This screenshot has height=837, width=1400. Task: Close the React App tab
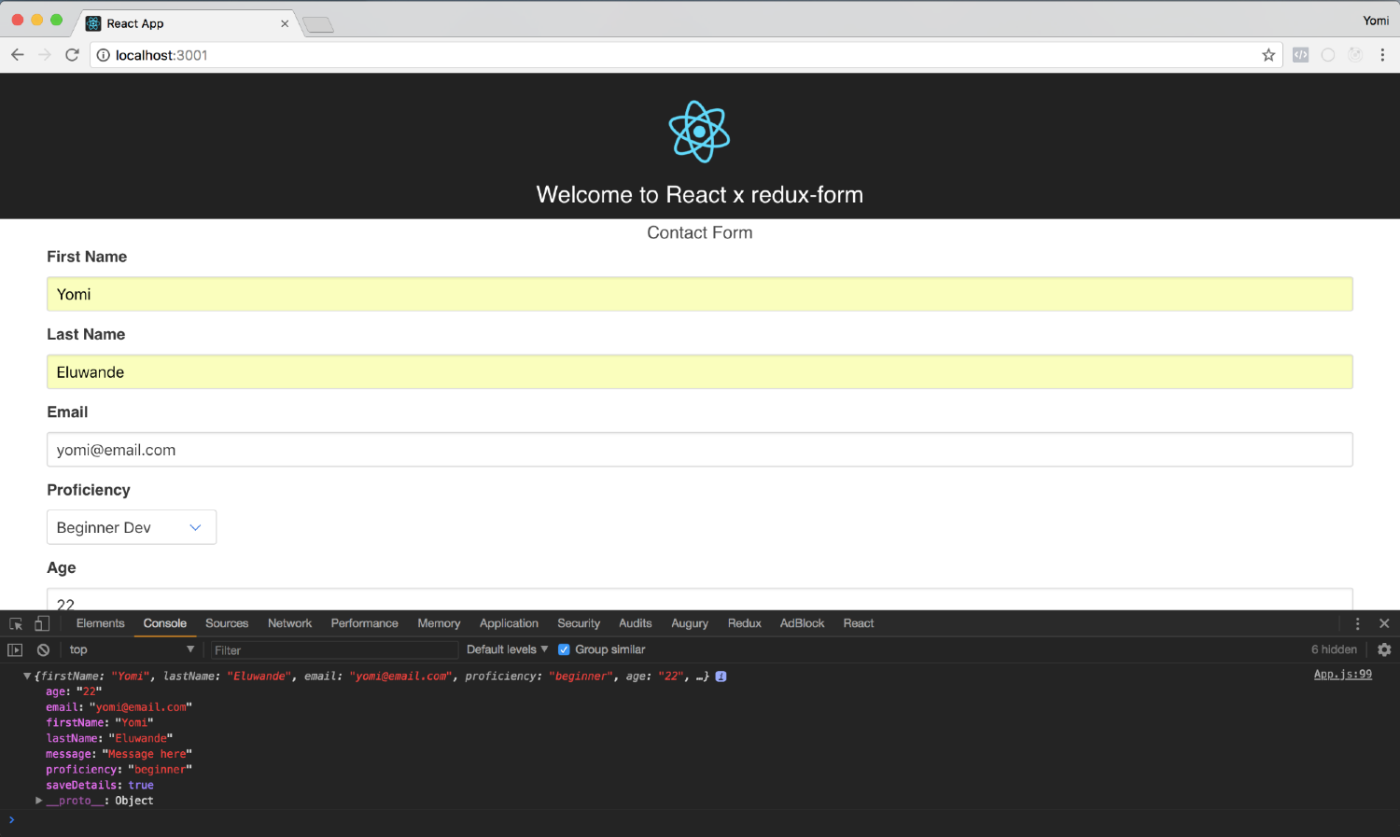285,23
